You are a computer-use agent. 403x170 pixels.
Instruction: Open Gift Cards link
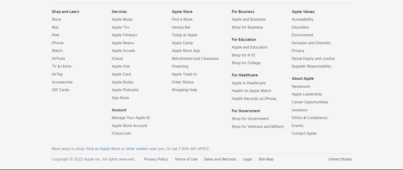click(61, 90)
